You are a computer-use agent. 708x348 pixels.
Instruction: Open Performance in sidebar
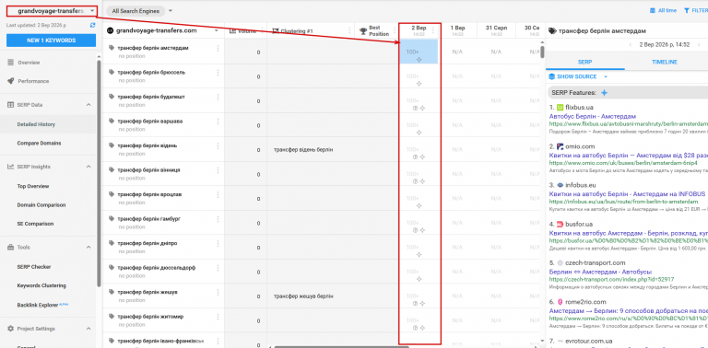[x=33, y=81]
